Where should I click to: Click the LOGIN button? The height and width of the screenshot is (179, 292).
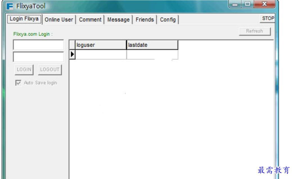24,70
